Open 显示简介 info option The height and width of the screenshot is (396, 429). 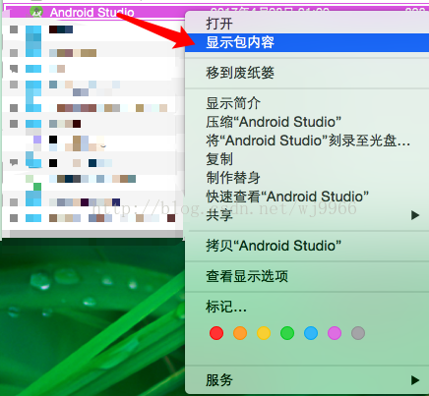(x=307, y=103)
